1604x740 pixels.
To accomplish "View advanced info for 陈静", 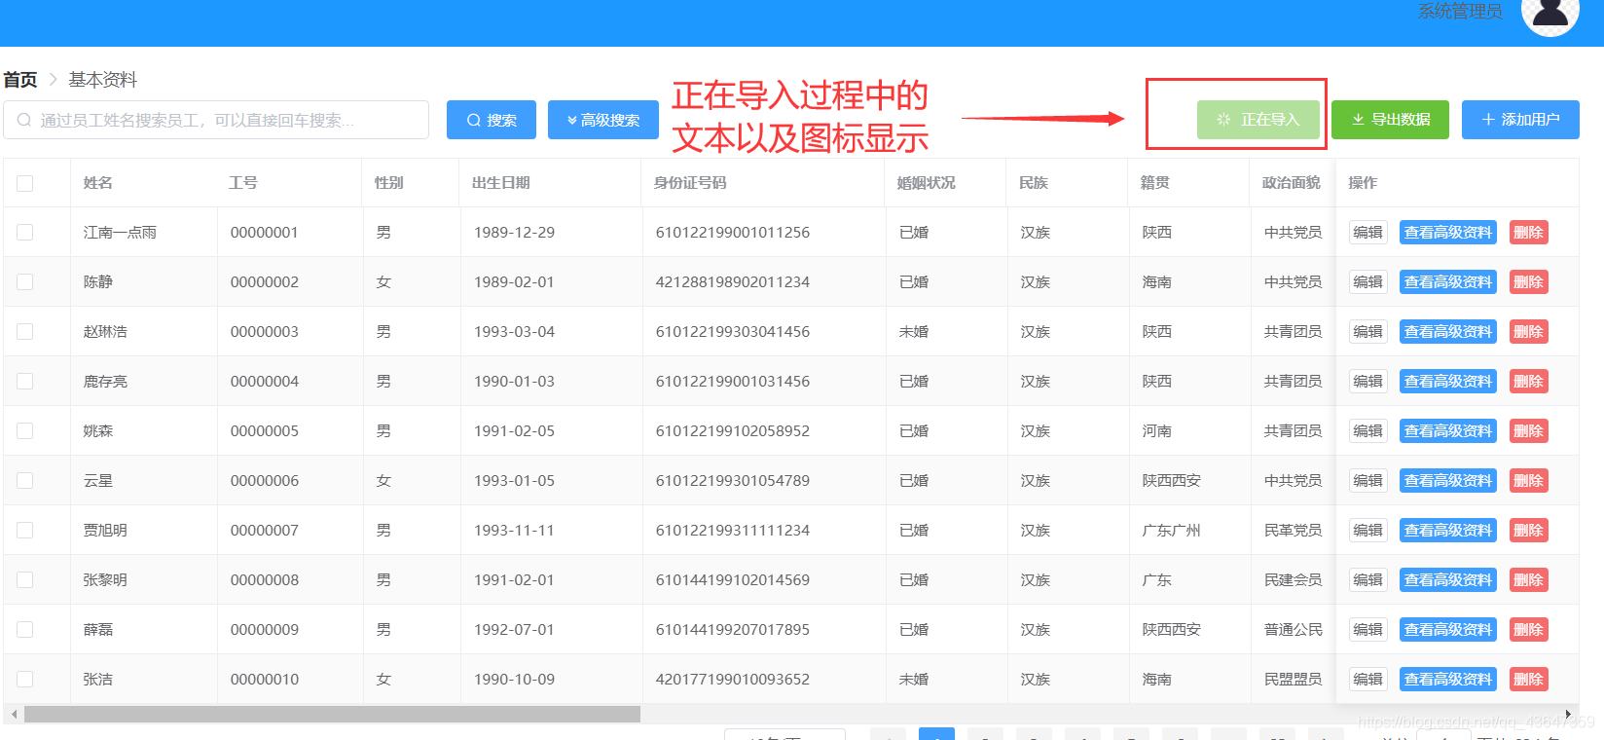I will pos(1448,281).
